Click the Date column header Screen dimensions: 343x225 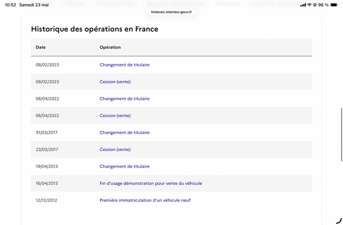coord(41,47)
